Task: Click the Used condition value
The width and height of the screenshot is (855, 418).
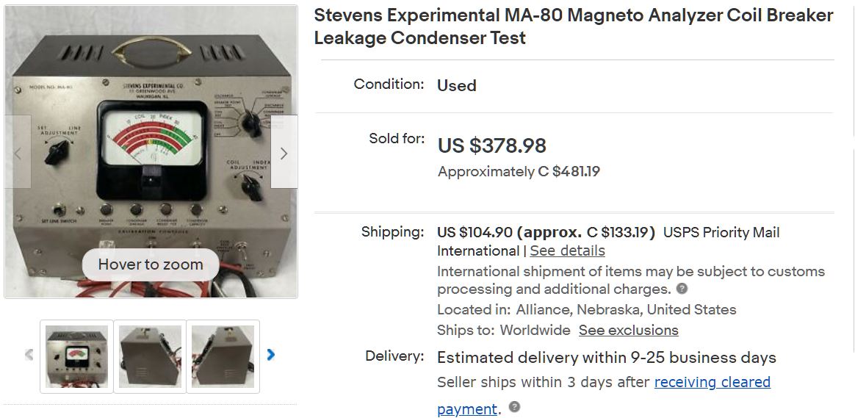Action: 457,85
